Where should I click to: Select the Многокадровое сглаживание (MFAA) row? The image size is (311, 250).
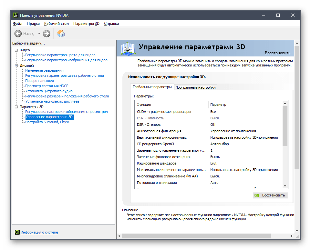click(x=208, y=176)
